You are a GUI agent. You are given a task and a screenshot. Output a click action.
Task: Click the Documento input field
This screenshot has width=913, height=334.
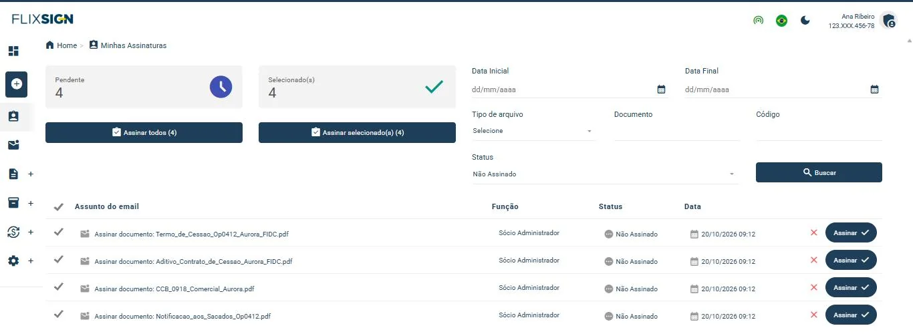click(x=676, y=131)
